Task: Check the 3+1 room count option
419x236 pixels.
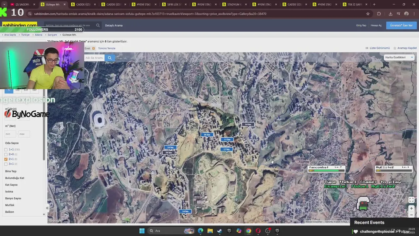Action: (x=6, y=164)
